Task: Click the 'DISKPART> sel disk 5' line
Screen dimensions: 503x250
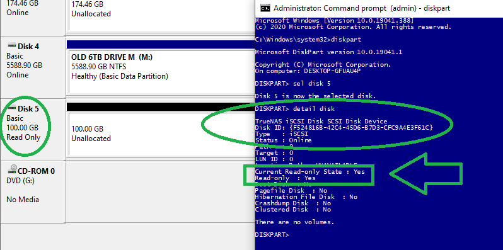Action: pyautogui.click(x=292, y=84)
